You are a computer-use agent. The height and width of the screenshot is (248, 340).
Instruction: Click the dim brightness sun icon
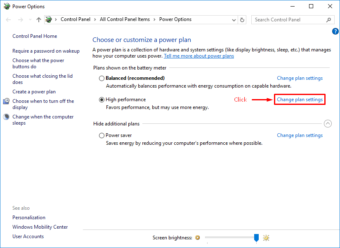(x=198, y=238)
